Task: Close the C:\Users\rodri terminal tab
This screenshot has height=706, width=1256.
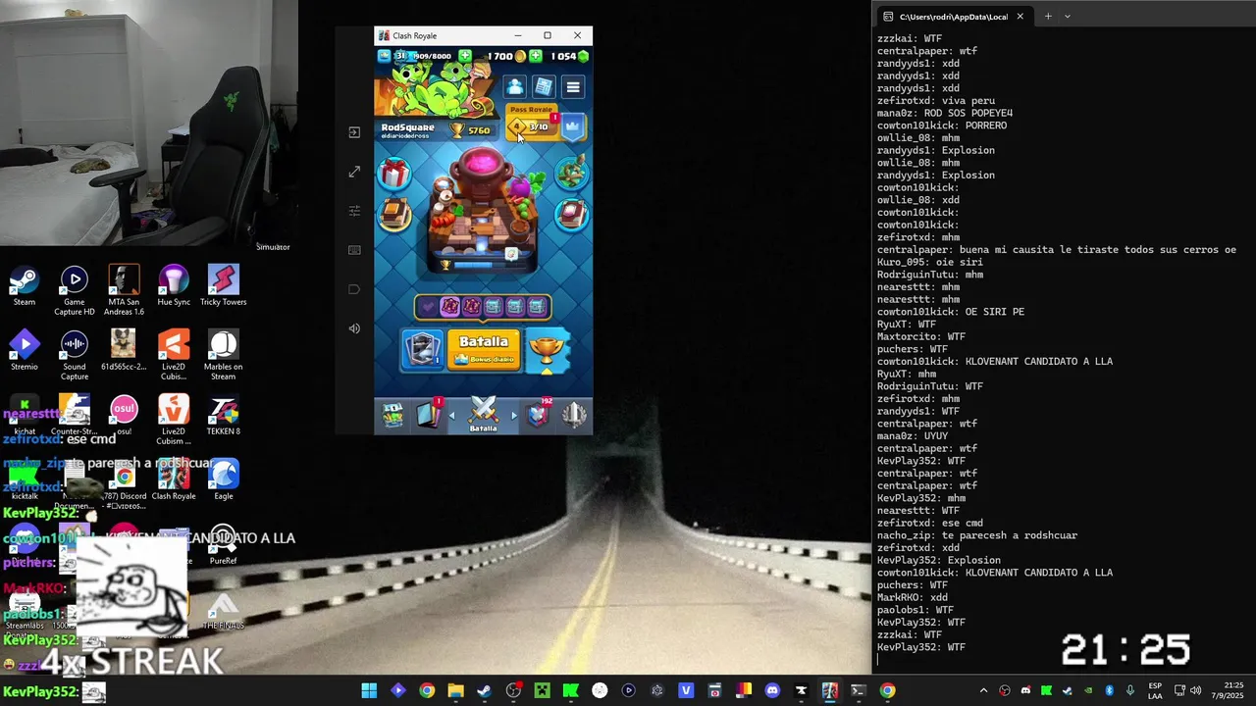Action: click(x=1020, y=16)
